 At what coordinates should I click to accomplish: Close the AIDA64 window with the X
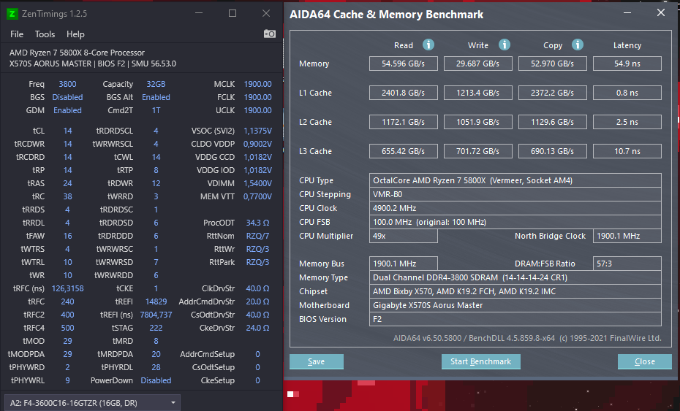(660, 12)
